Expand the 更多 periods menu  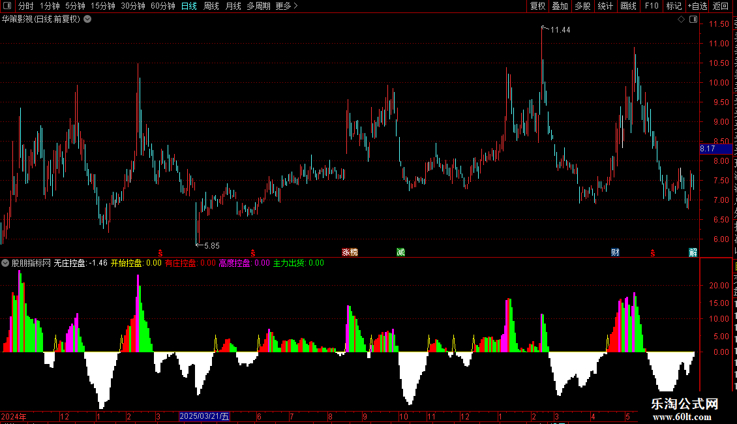tap(286, 6)
